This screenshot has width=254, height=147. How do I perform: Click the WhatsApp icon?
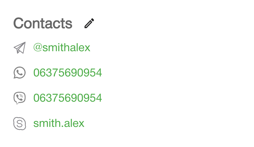(x=19, y=73)
